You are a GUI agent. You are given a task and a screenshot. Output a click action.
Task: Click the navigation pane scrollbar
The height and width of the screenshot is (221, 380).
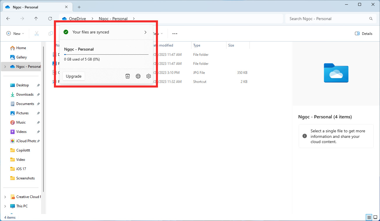click(x=43, y=119)
